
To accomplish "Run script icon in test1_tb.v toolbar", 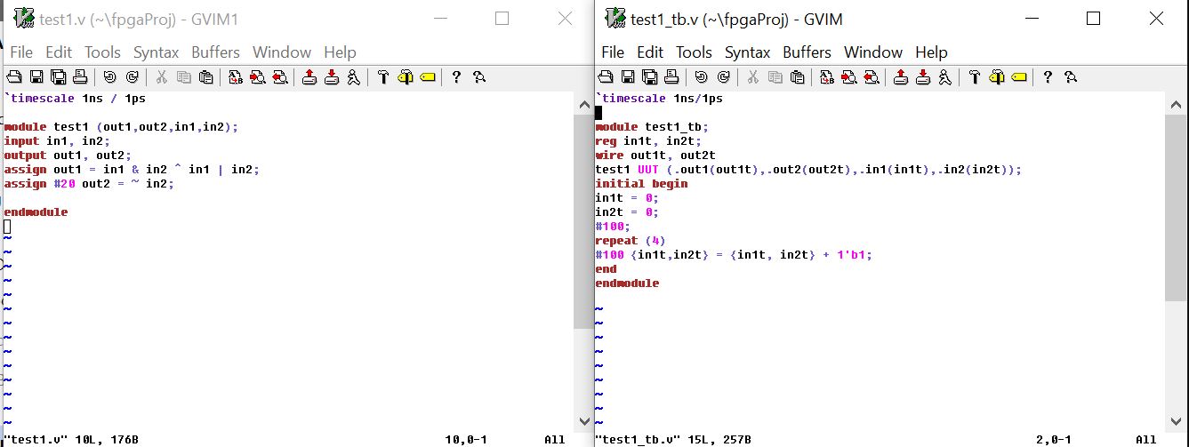I will pyautogui.click(x=944, y=77).
